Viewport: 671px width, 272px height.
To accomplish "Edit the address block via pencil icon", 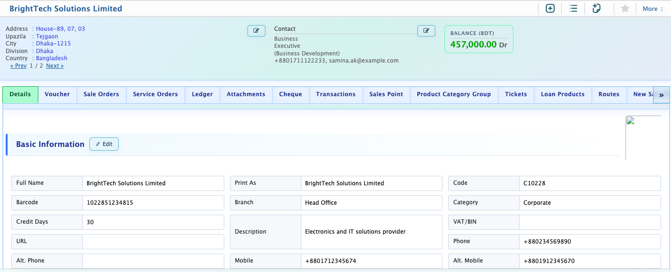I will pyautogui.click(x=256, y=31).
